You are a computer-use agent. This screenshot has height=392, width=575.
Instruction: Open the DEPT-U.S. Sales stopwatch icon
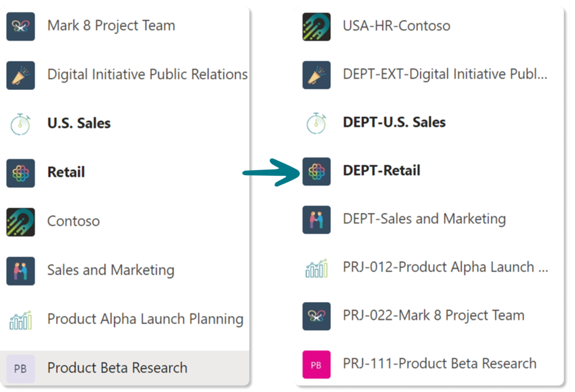(317, 122)
